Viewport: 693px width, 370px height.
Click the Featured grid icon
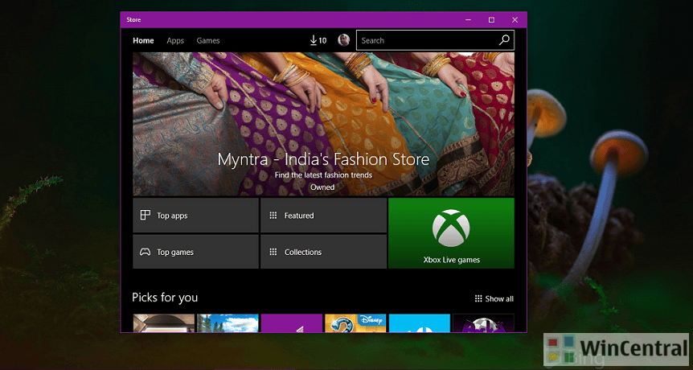pyautogui.click(x=273, y=216)
